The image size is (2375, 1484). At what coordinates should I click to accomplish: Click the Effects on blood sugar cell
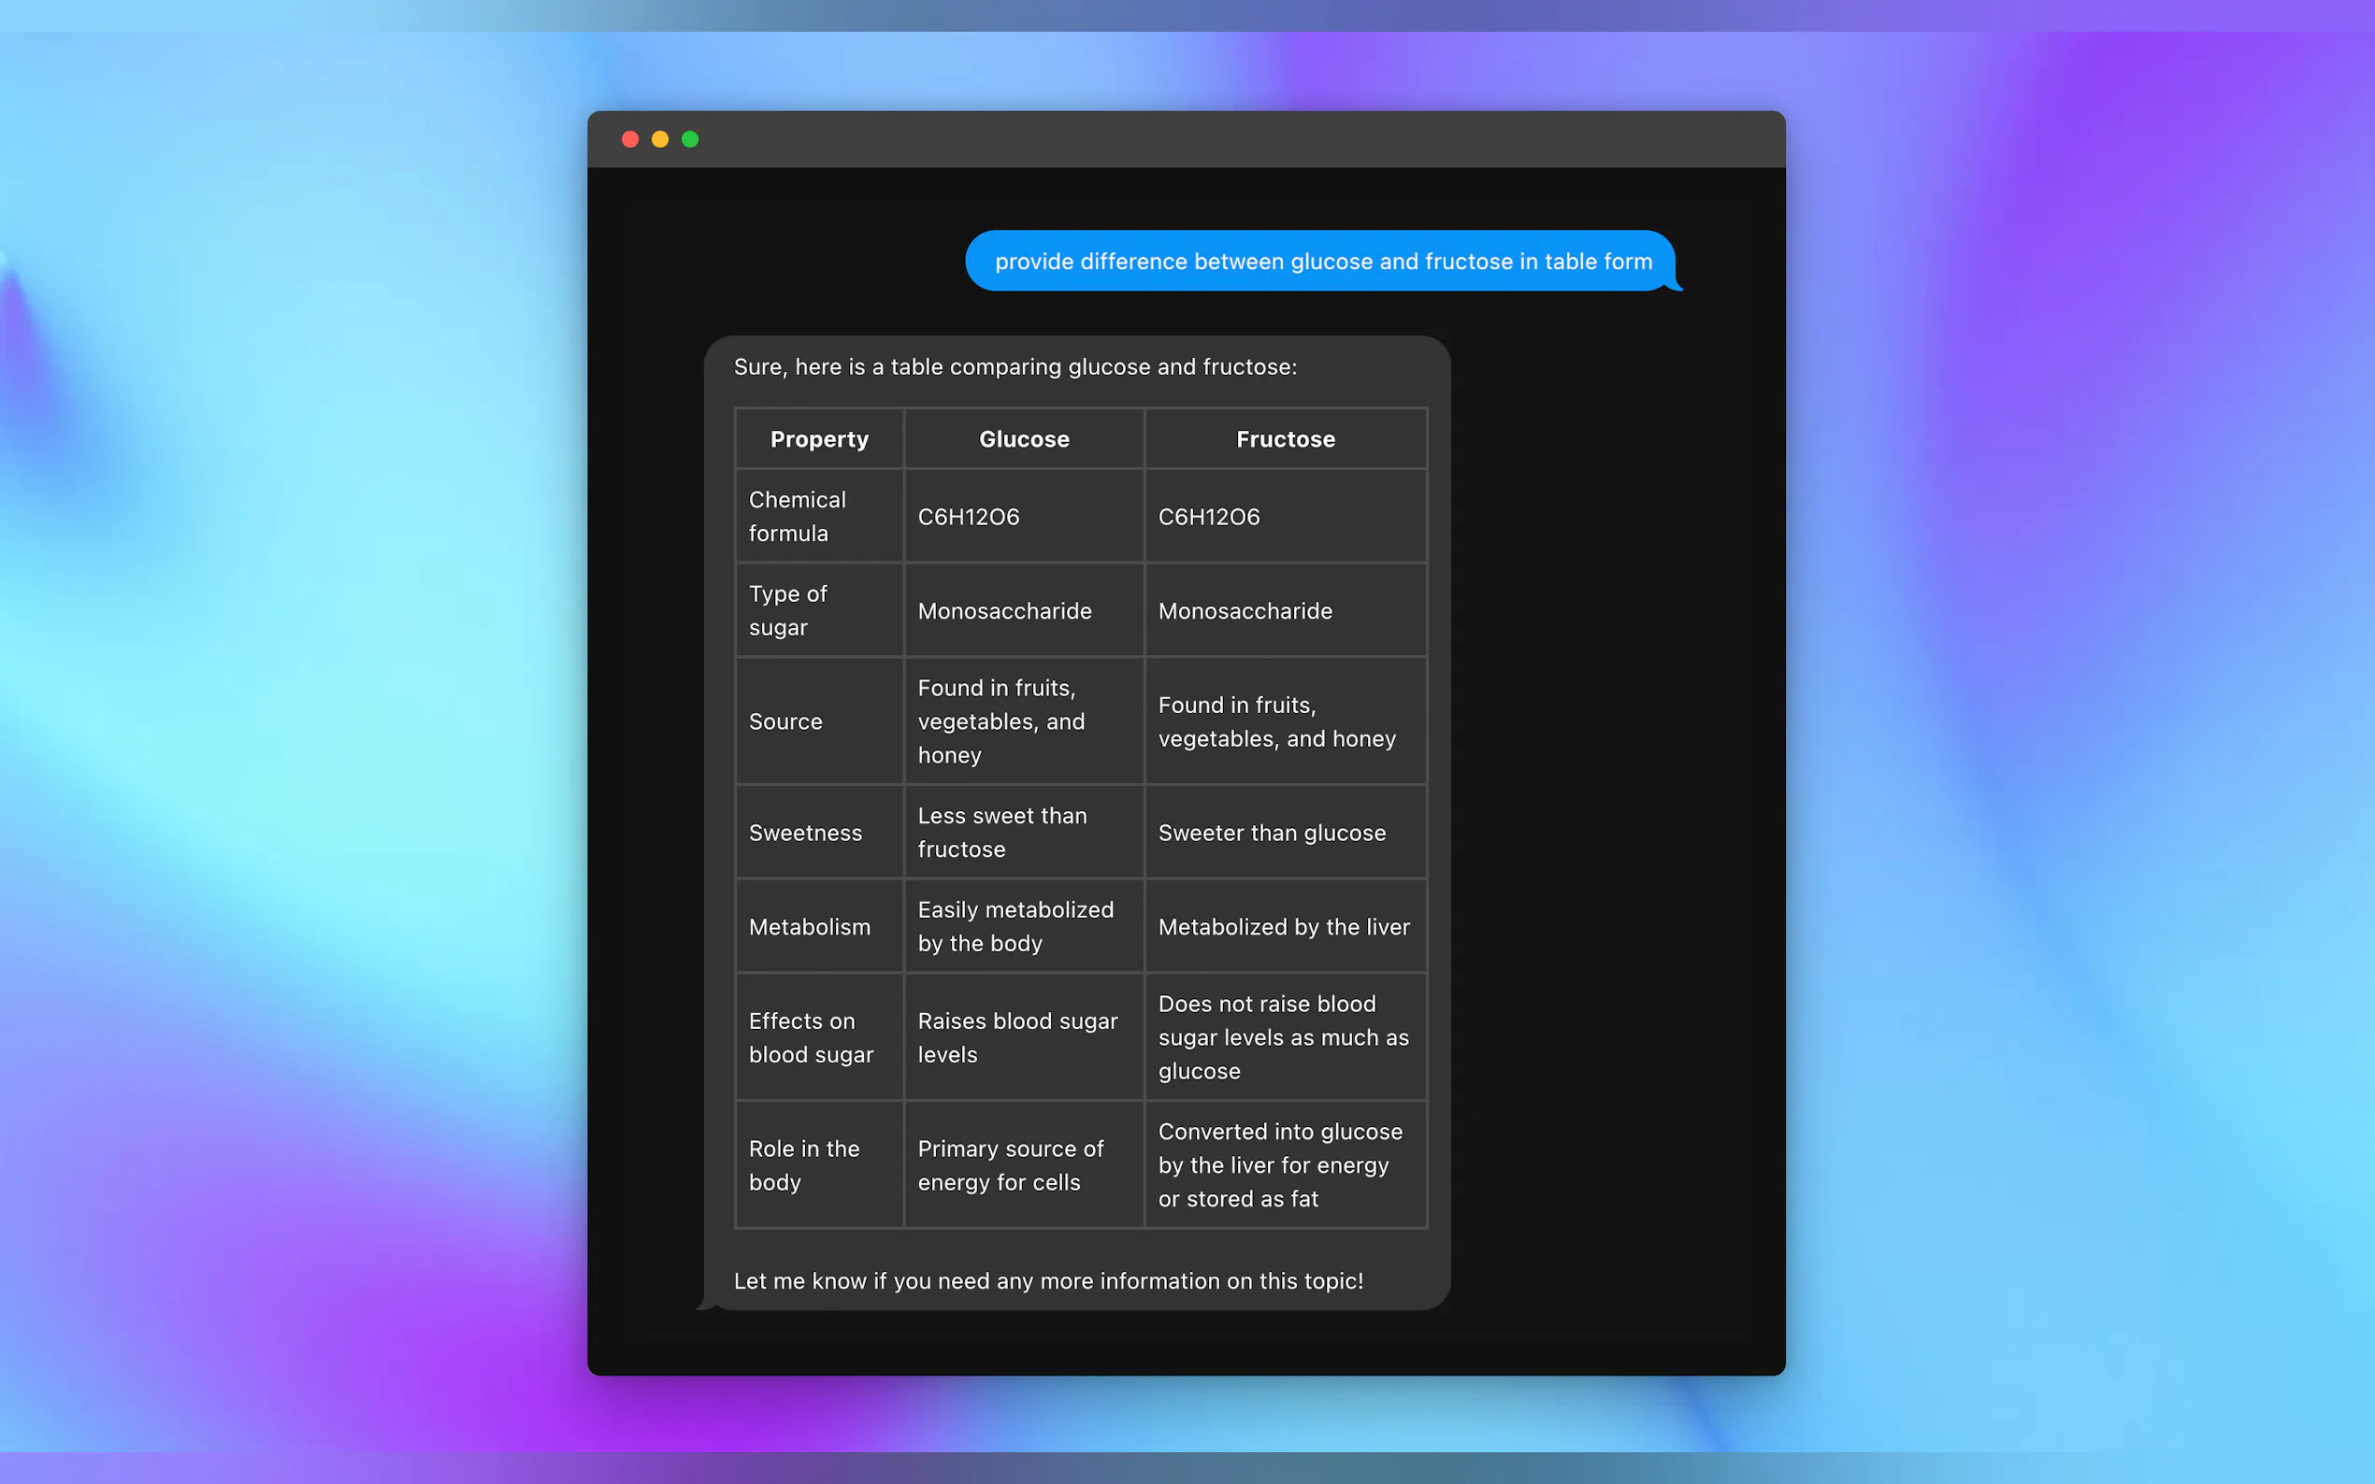tap(810, 1037)
